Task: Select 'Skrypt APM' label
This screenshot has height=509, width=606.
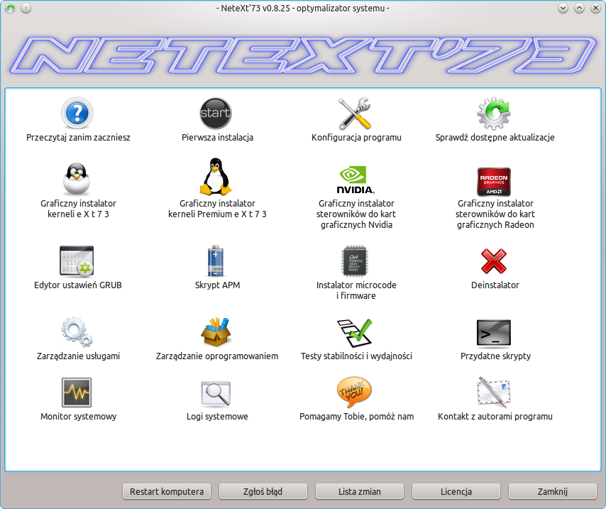Action: [217, 285]
